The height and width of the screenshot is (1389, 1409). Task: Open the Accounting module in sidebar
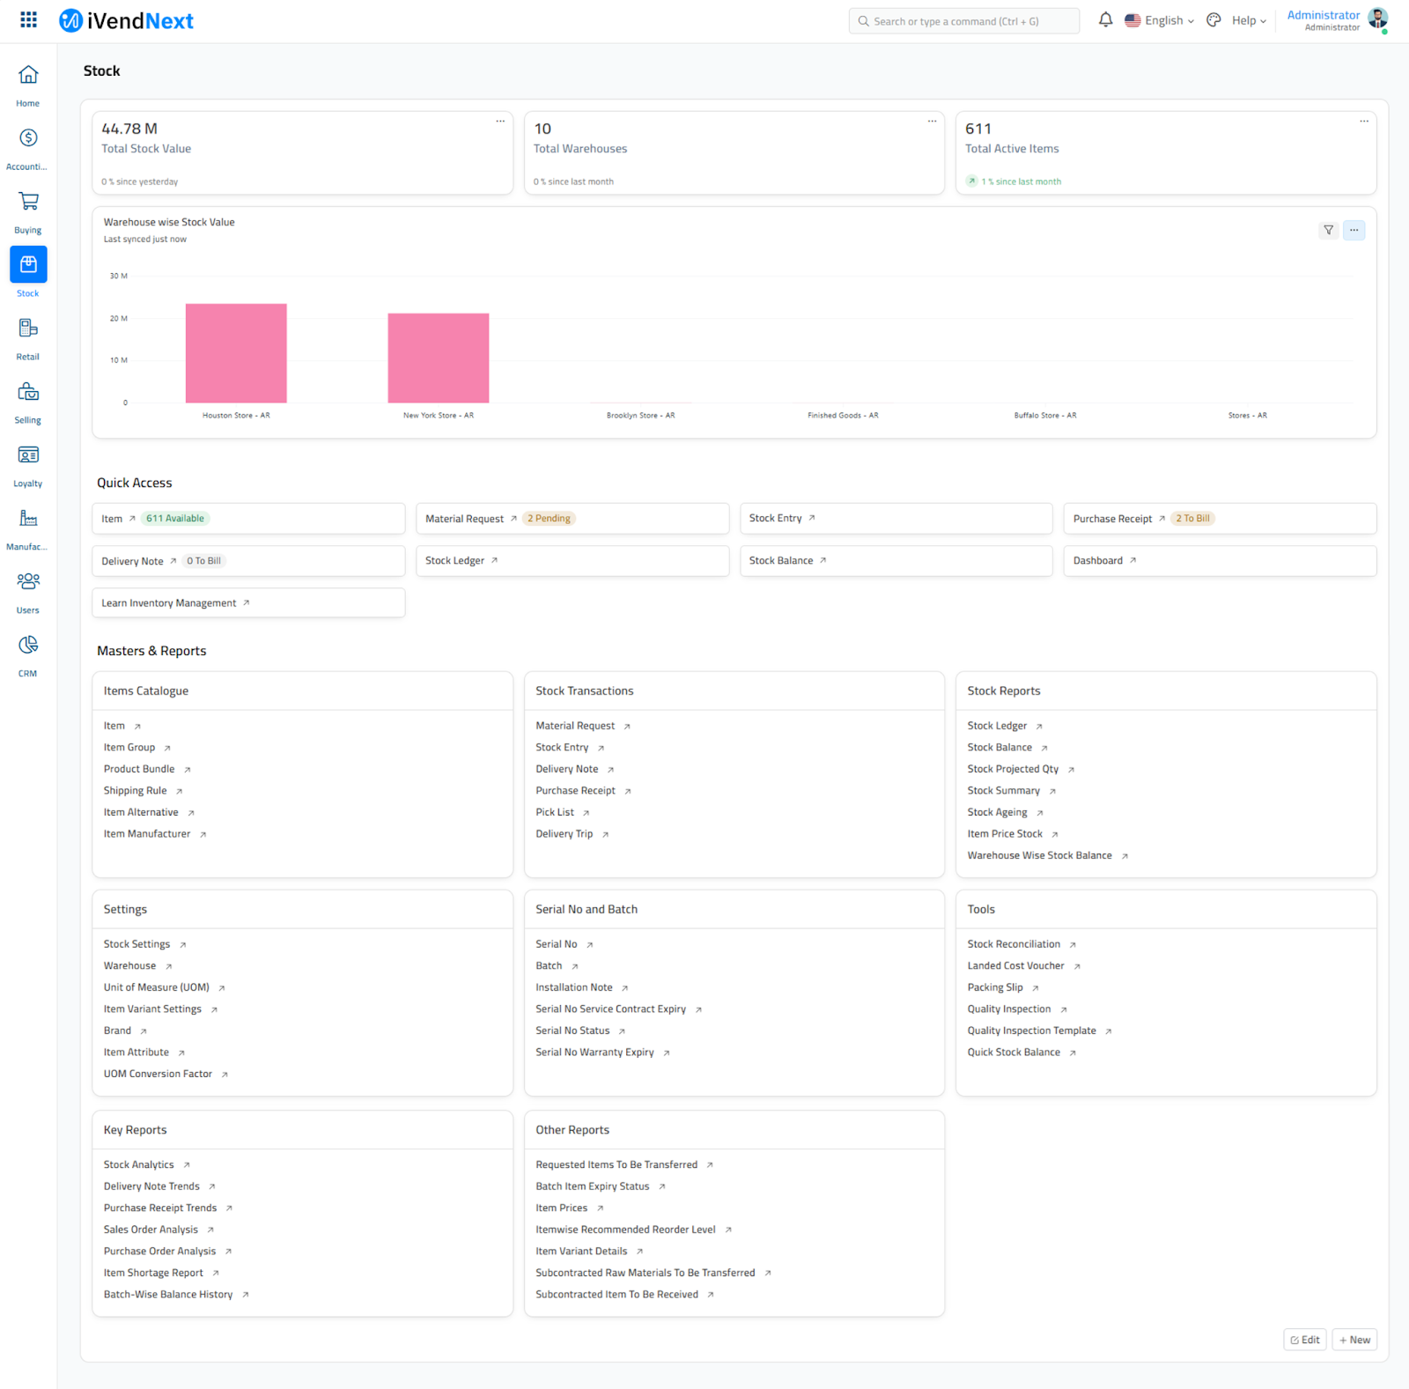(28, 138)
